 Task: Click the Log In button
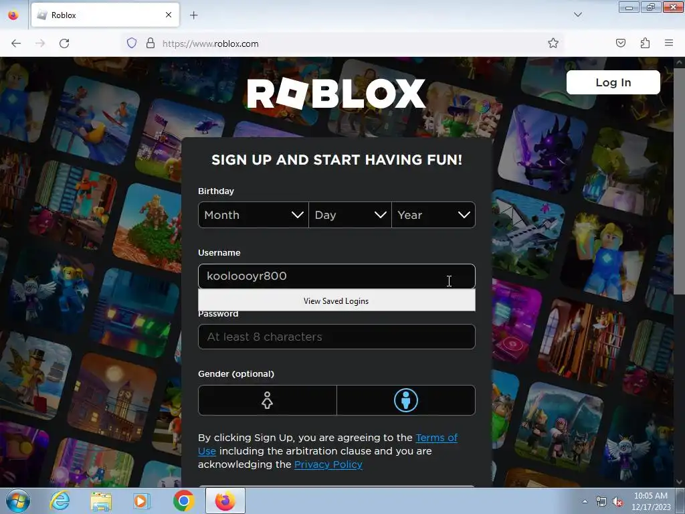(613, 82)
